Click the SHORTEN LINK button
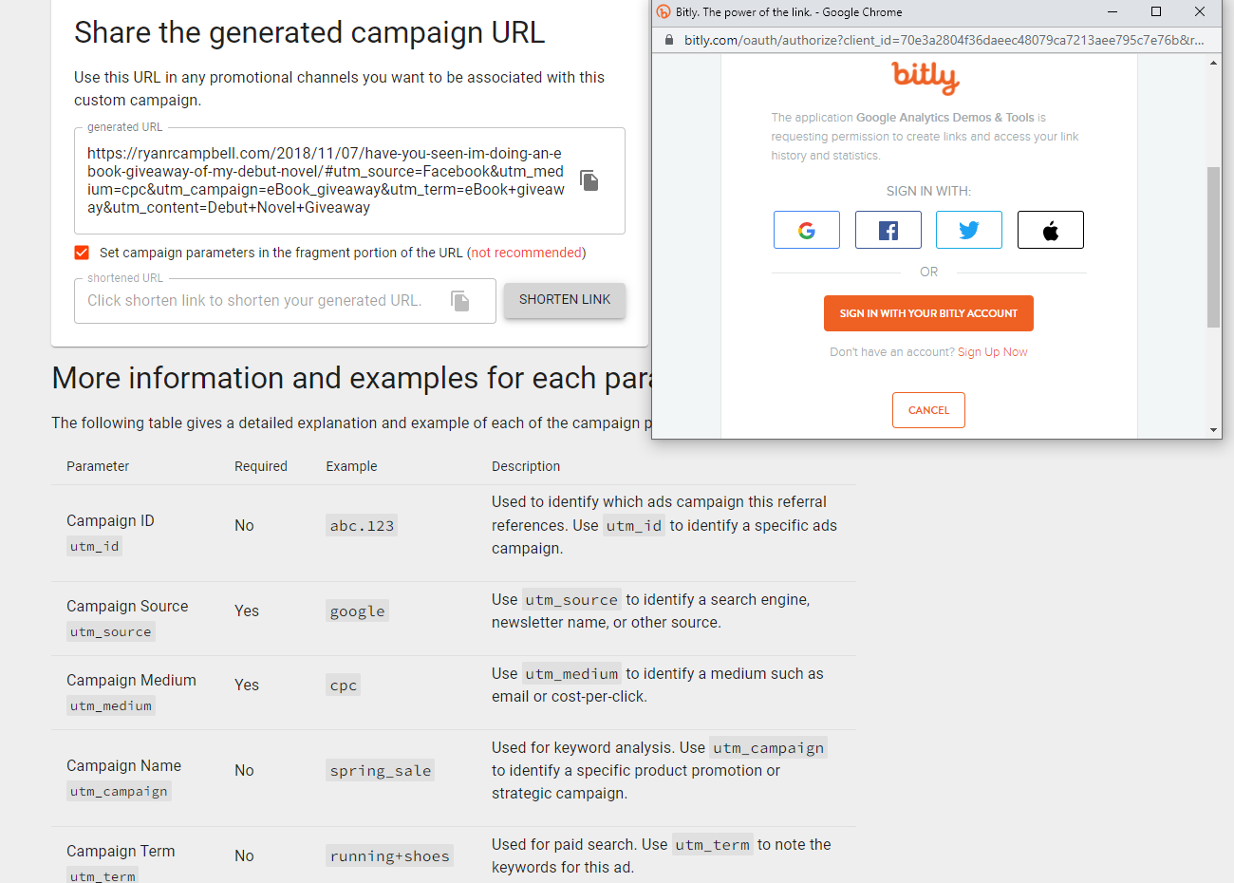Viewport: 1234px width, 883px height. point(565,300)
